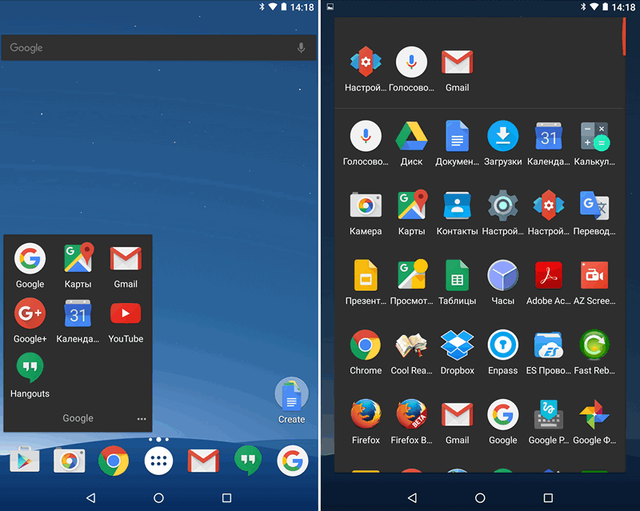Open Контакты app
This screenshot has height=511, width=640.
click(457, 206)
